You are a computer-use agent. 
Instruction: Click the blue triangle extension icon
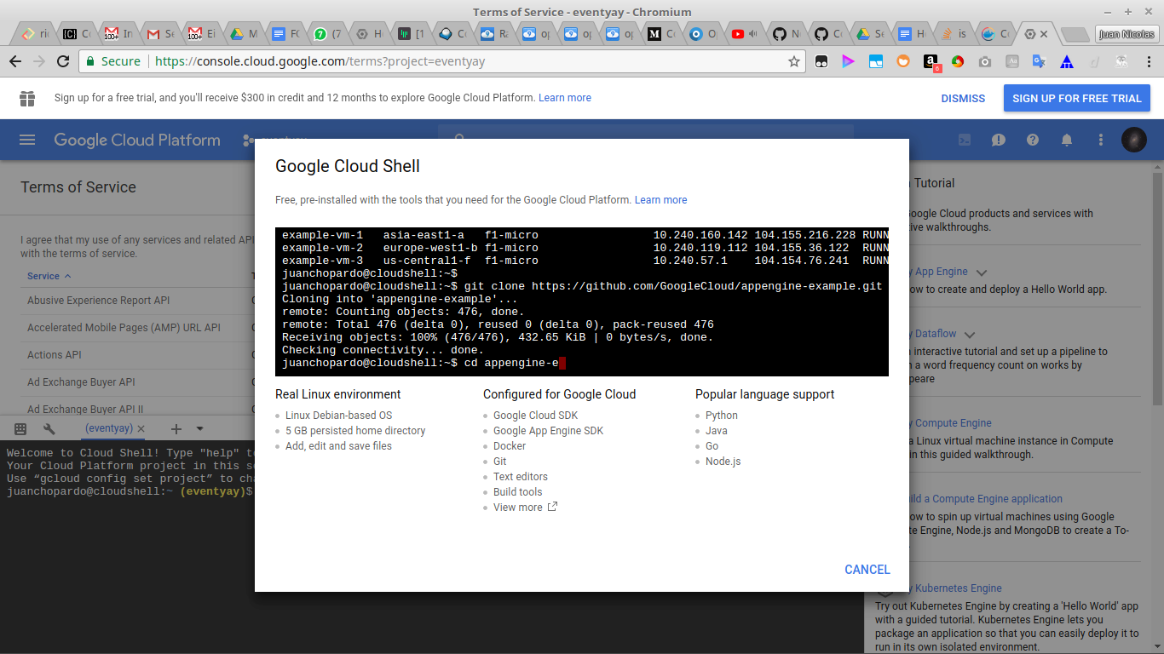tap(1067, 61)
